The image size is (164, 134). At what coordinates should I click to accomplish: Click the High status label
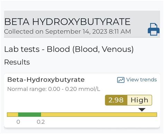coord(139,100)
